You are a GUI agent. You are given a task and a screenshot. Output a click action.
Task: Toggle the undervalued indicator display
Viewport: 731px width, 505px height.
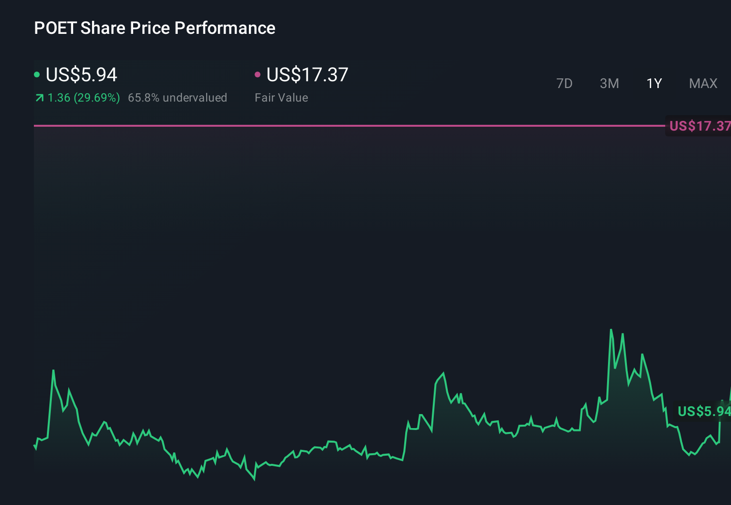coord(178,98)
